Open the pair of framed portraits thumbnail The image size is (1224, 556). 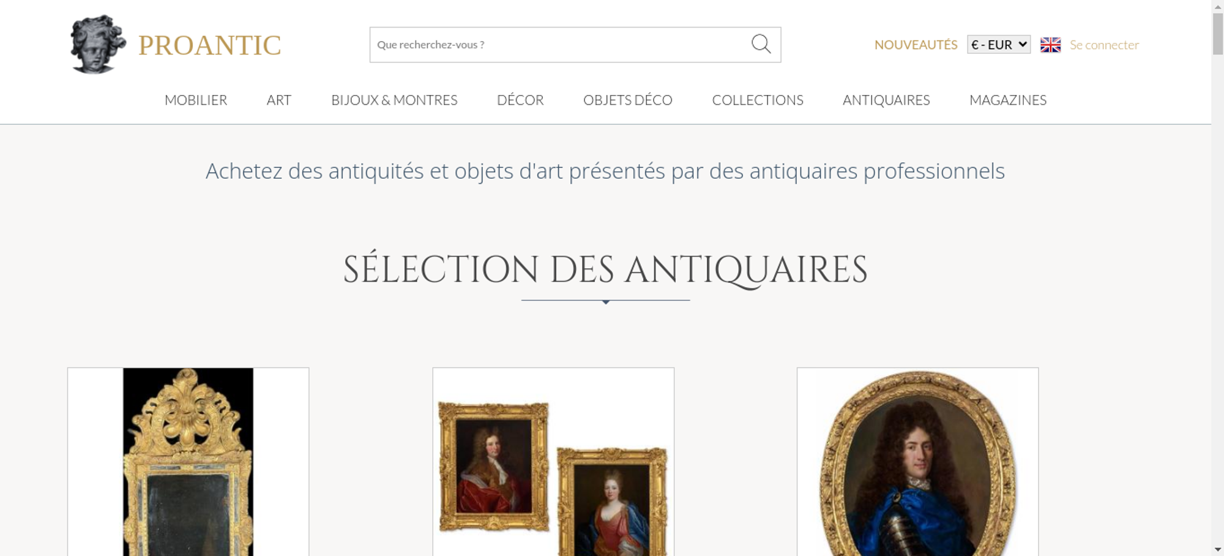pos(553,462)
